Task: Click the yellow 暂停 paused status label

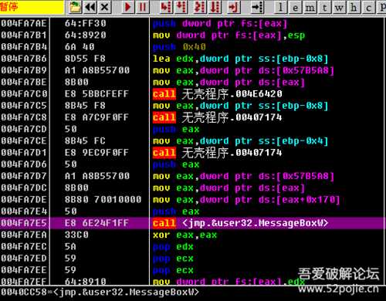Action: 32,7
